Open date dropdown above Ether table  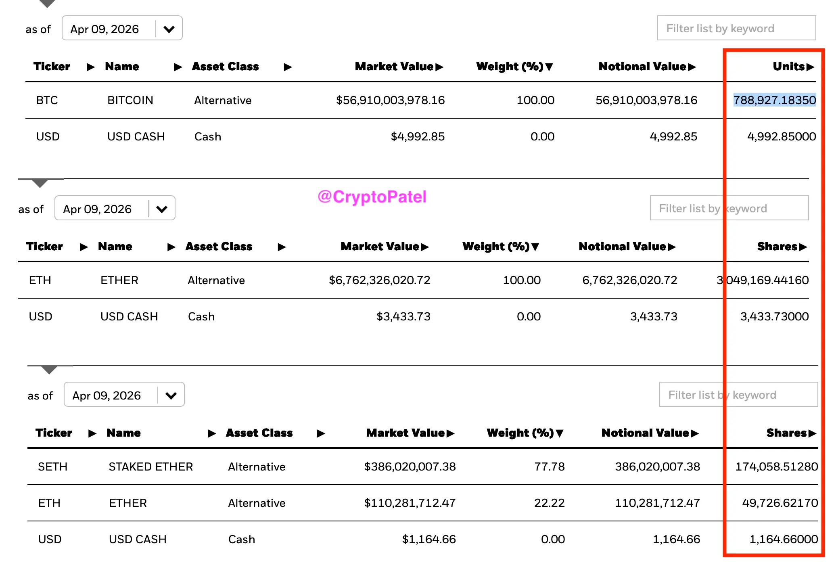click(162, 209)
